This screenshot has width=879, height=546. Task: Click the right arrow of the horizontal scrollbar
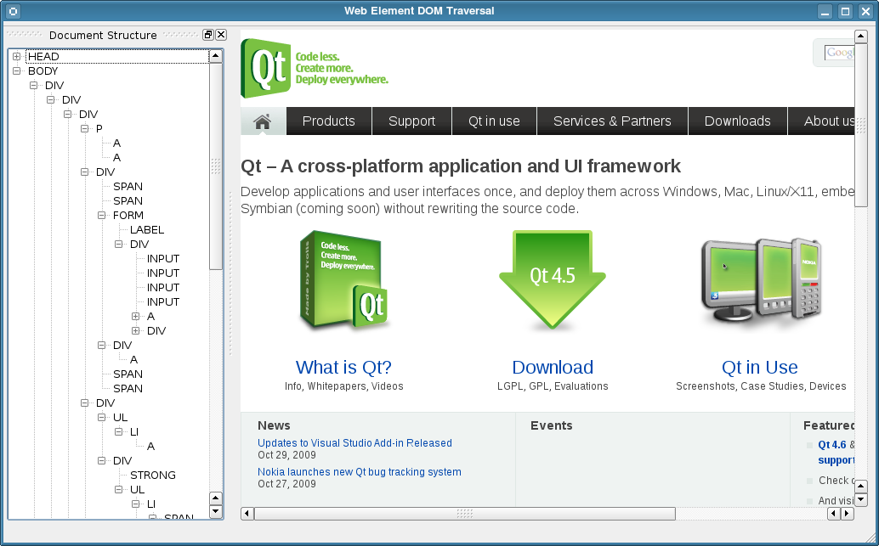coord(847,514)
